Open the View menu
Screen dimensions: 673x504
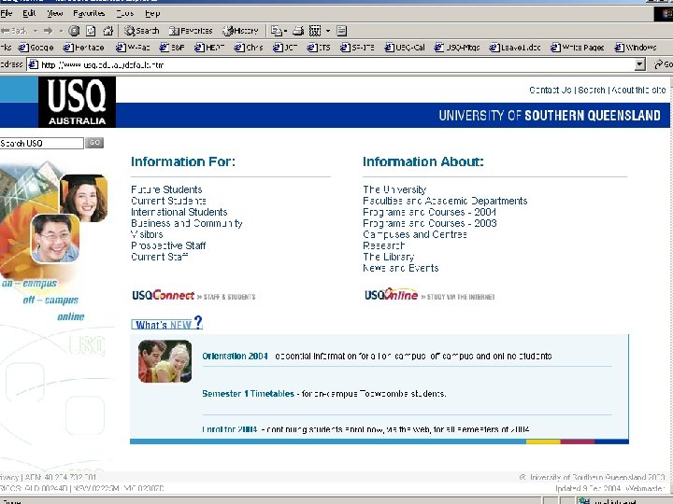pos(55,13)
